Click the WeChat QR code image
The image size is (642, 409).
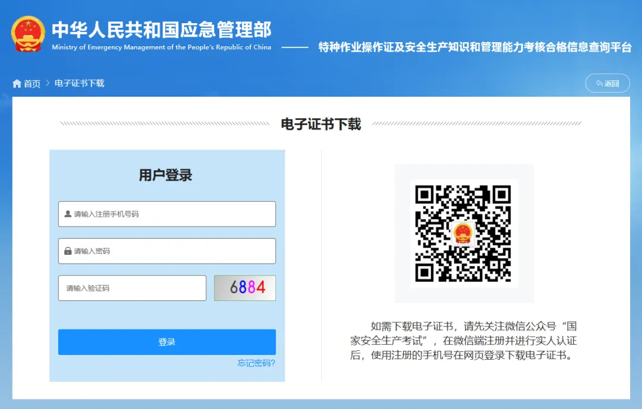tap(464, 233)
